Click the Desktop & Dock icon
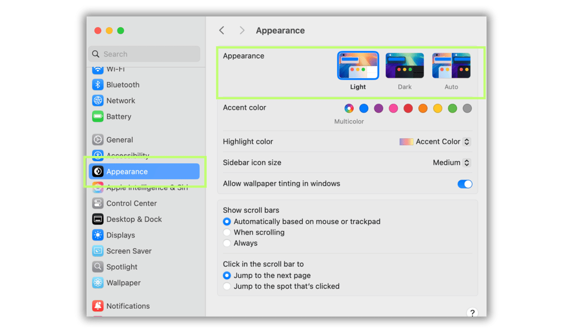Screen dimensions: 573x333 tap(98, 219)
